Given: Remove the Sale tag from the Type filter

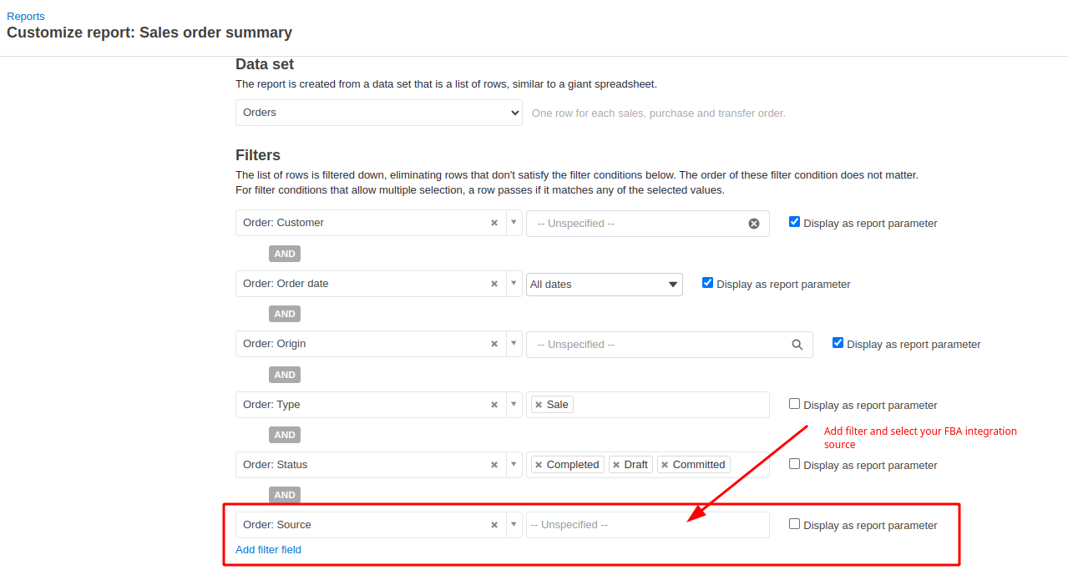Looking at the screenshot, I should pyautogui.click(x=539, y=405).
